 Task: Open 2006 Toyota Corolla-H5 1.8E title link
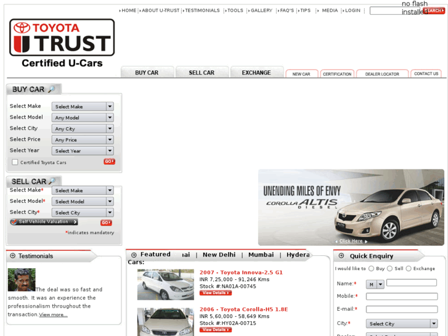(x=243, y=309)
